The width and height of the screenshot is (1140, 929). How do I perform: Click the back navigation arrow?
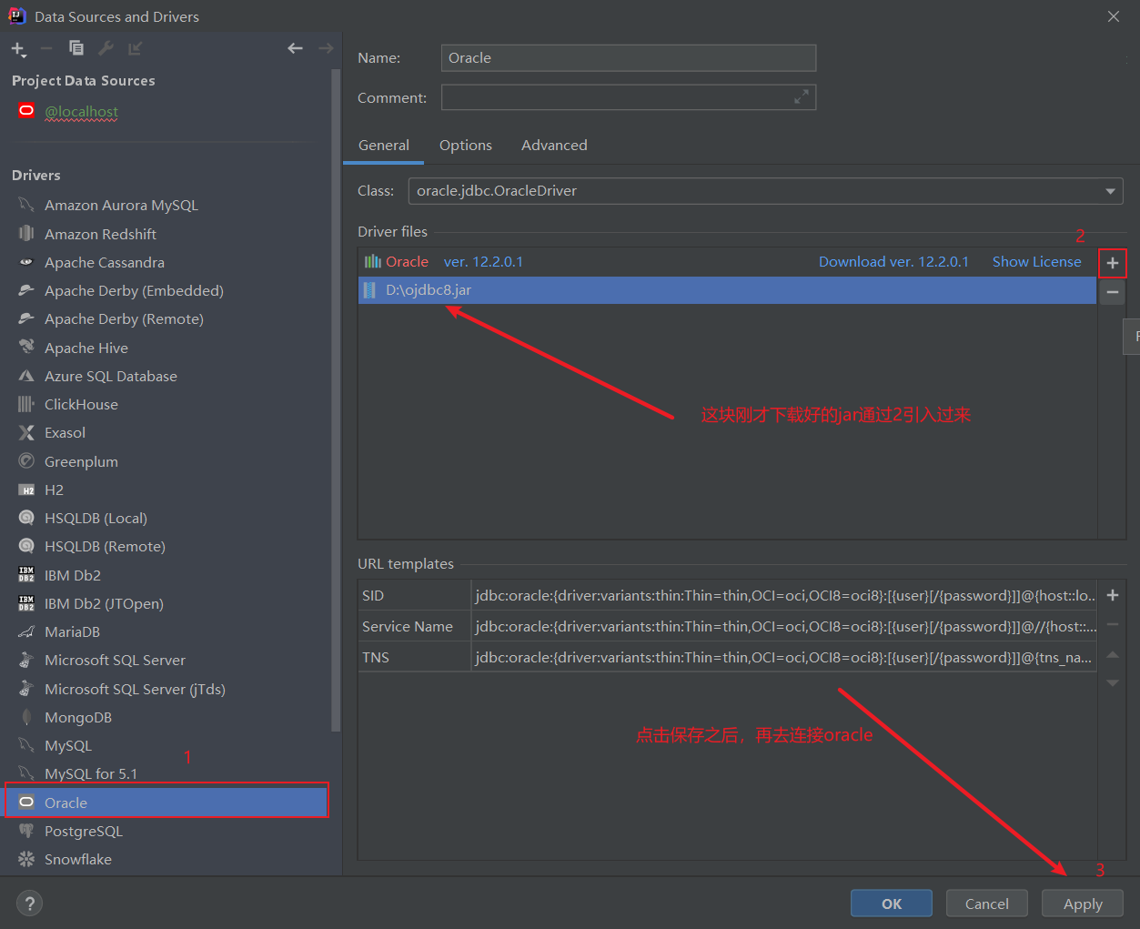pyautogui.click(x=295, y=47)
